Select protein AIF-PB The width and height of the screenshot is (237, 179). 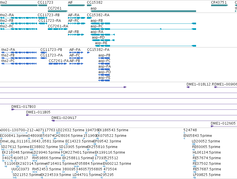76,64
